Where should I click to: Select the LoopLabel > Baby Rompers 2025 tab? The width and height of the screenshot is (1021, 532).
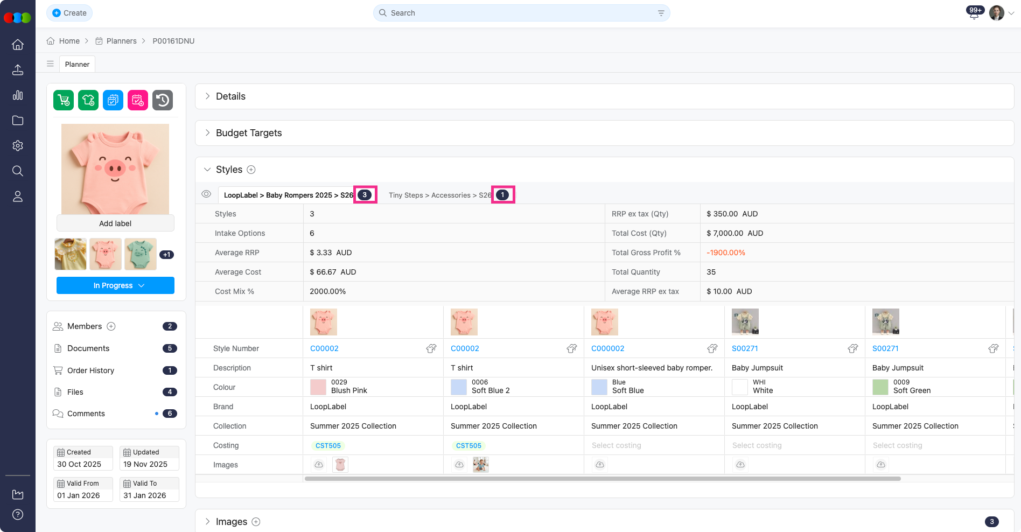click(x=288, y=195)
